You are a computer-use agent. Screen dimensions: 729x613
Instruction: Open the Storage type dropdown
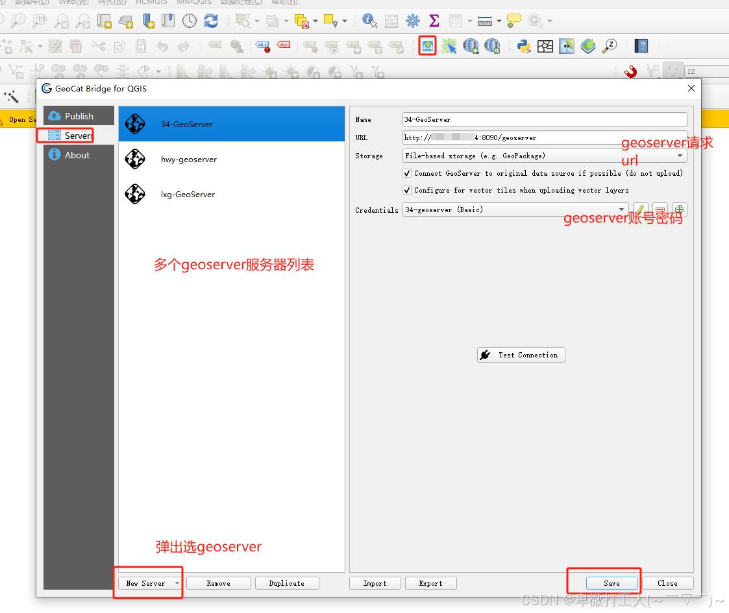[x=679, y=156]
